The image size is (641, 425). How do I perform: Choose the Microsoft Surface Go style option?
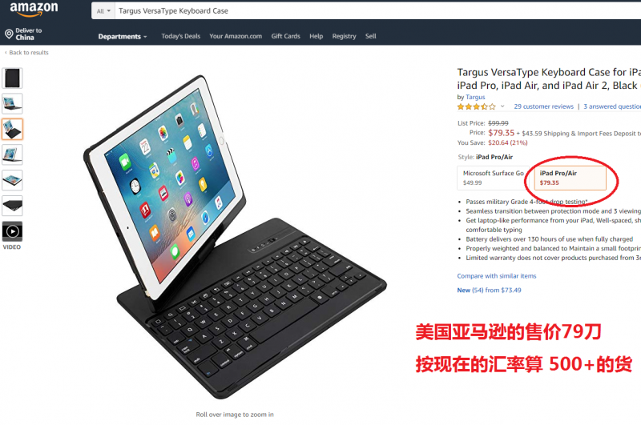pyautogui.click(x=493, y=178)
